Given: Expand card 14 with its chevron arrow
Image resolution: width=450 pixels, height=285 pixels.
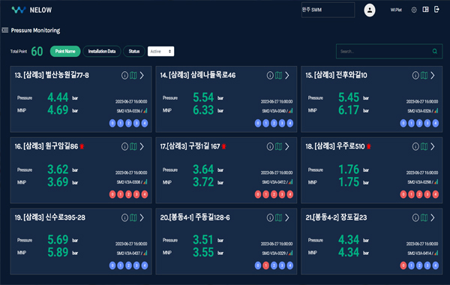Looking at the screenshot, I should click(287, 76).
